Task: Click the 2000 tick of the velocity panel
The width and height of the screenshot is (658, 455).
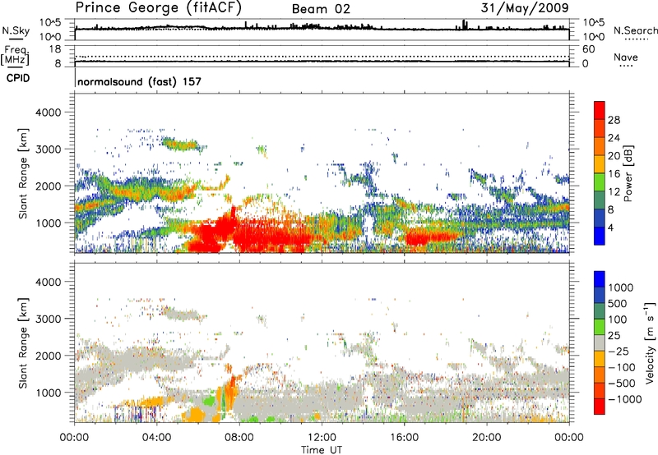Action: click(x=49, y=356)
